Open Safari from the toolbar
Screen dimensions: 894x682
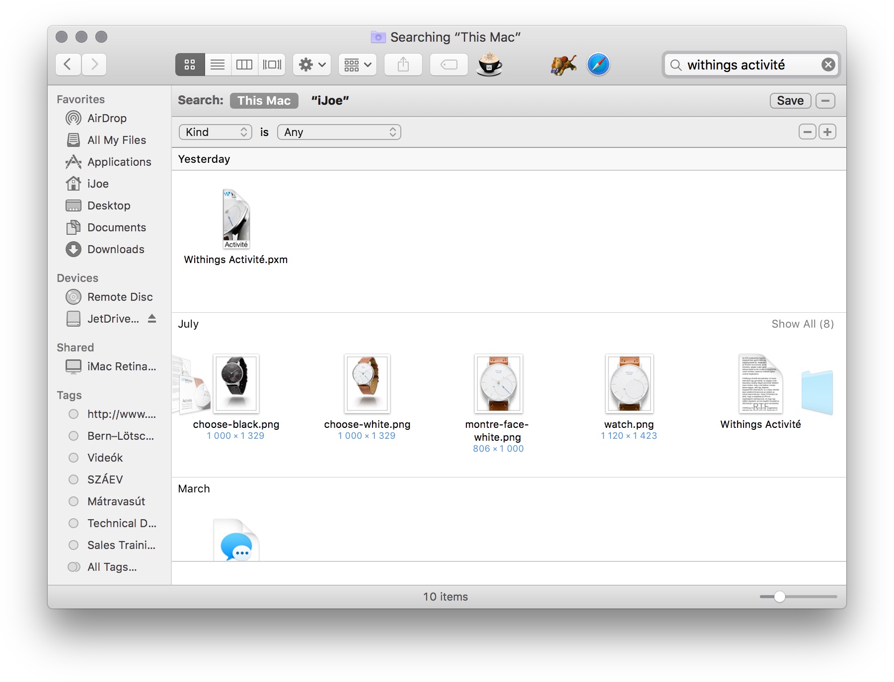coord(598,65)
